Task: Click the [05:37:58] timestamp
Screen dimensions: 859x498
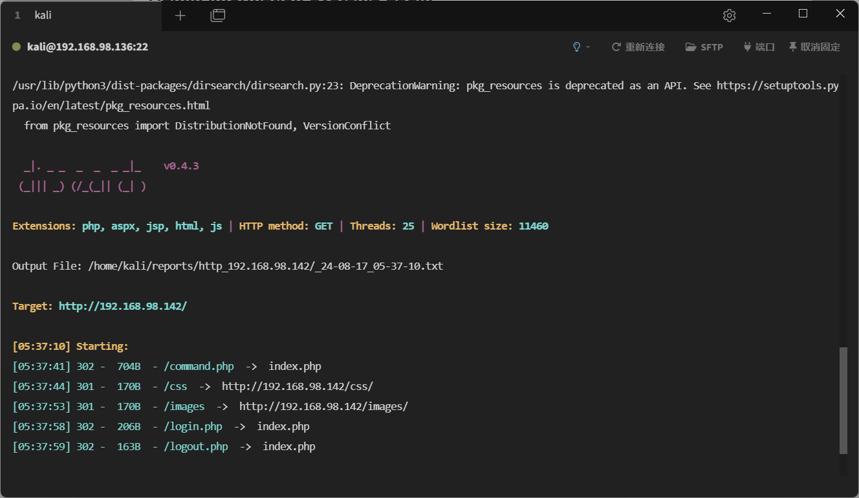Action: [x=41, y=427]
